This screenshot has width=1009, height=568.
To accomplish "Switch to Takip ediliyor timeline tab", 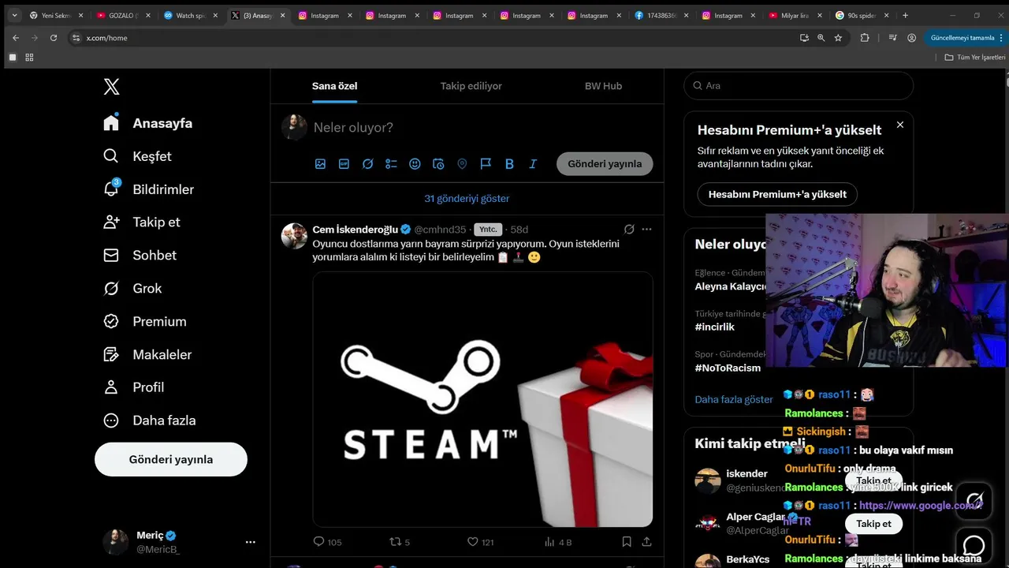I will (x=471, y=86).
